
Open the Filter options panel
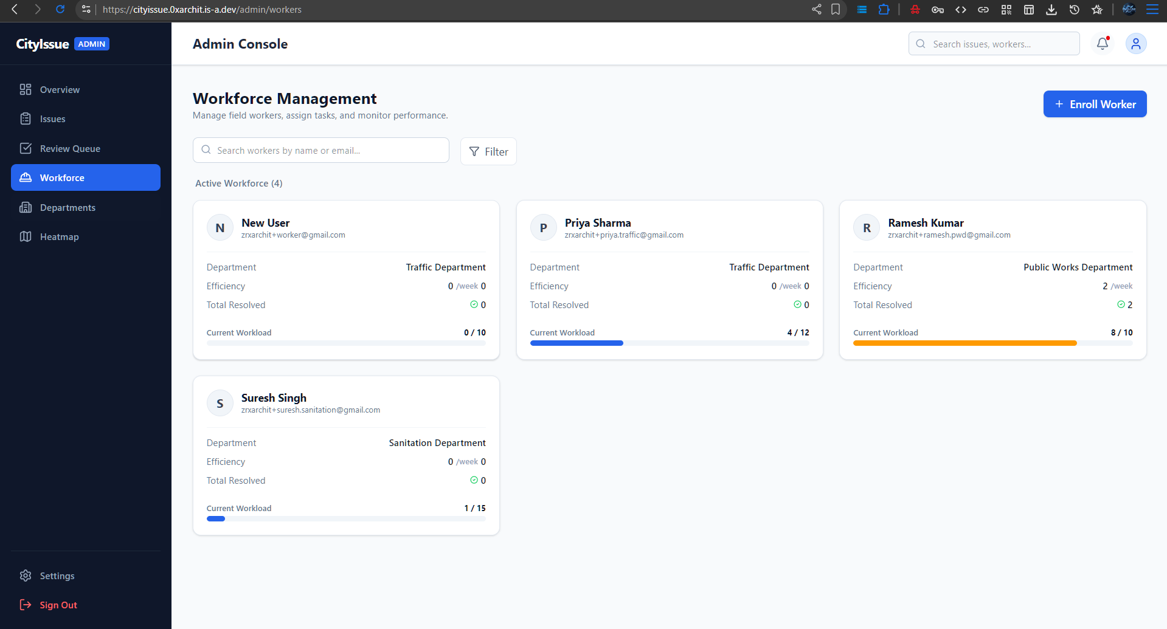[x=488, y=151]
